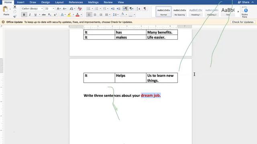The height and width of the screenshot is (144, 257).
Task: Expand borders dropdown arrow
Action: [x=135, y=15]
